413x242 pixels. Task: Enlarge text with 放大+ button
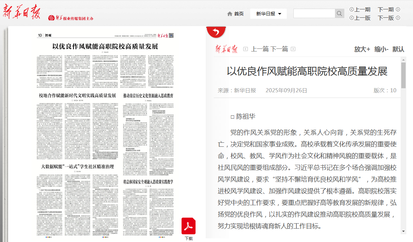coord(362,49)
